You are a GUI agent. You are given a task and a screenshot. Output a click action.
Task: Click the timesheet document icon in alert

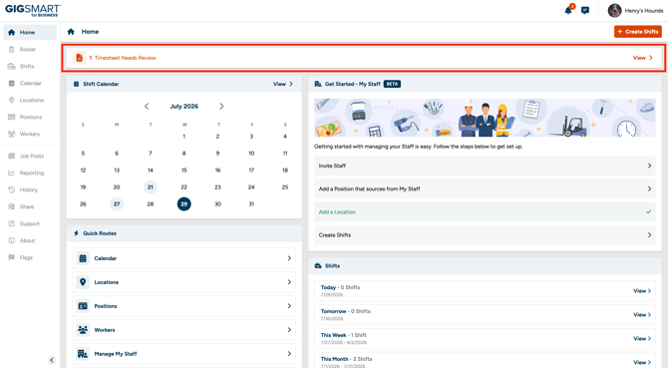point(79,58)
